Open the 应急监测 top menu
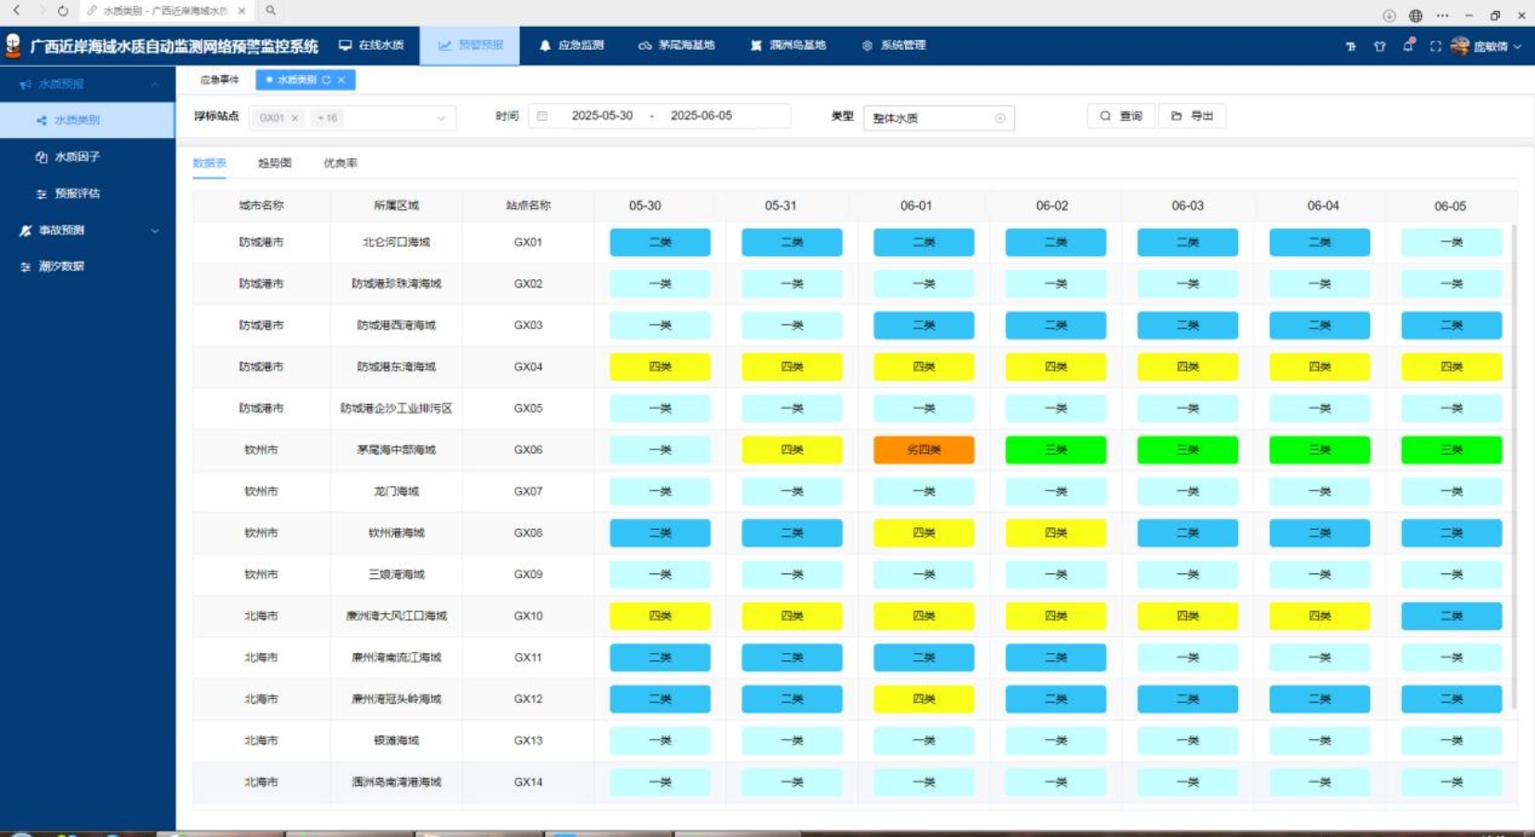The width and height of the screenshot is (1535, 837). pos(572,45)
